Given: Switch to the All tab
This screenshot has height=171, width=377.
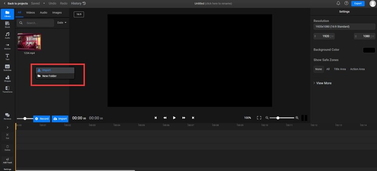Looking at the screenshot, I should pos(19,13).
